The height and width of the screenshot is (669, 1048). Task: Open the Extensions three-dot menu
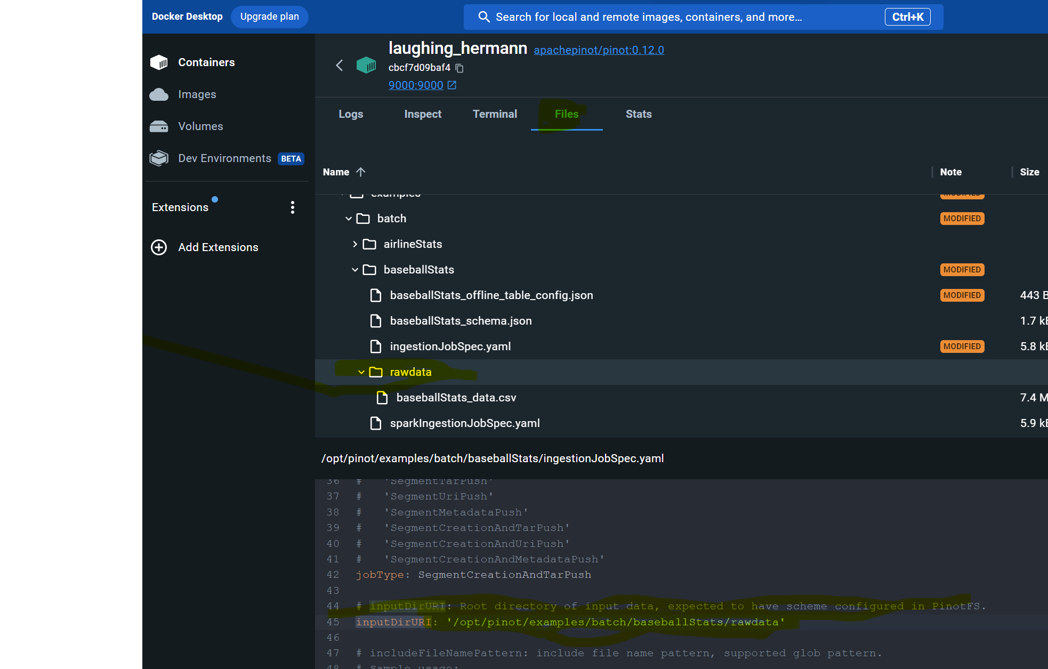click(x=293, y=207)
